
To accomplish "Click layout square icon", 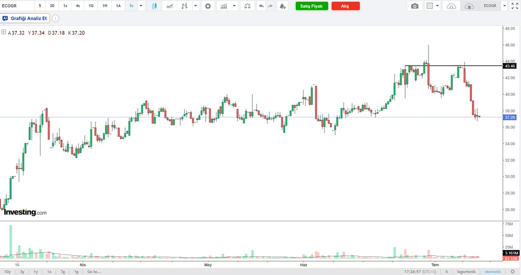I will (429, 6).
